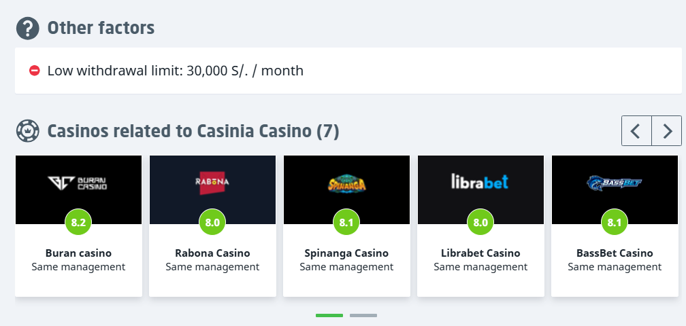
Task: Open the Spinanga logo thumbnail
Action: pos(346,182)
